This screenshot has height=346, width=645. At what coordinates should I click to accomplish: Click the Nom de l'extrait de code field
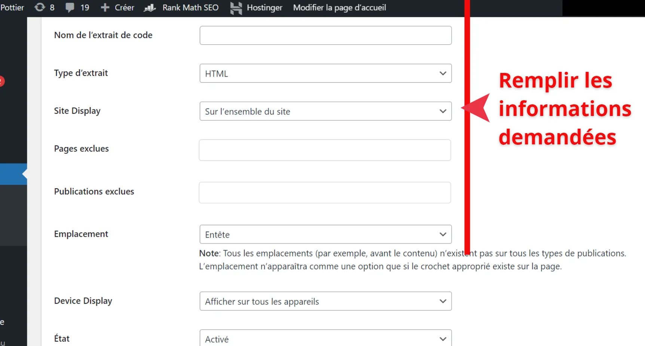coord(325,35)
